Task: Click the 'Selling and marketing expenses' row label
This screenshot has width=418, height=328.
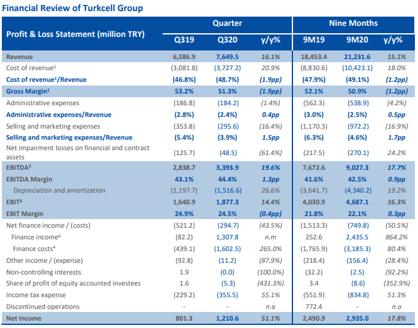Action: point(53,126)
